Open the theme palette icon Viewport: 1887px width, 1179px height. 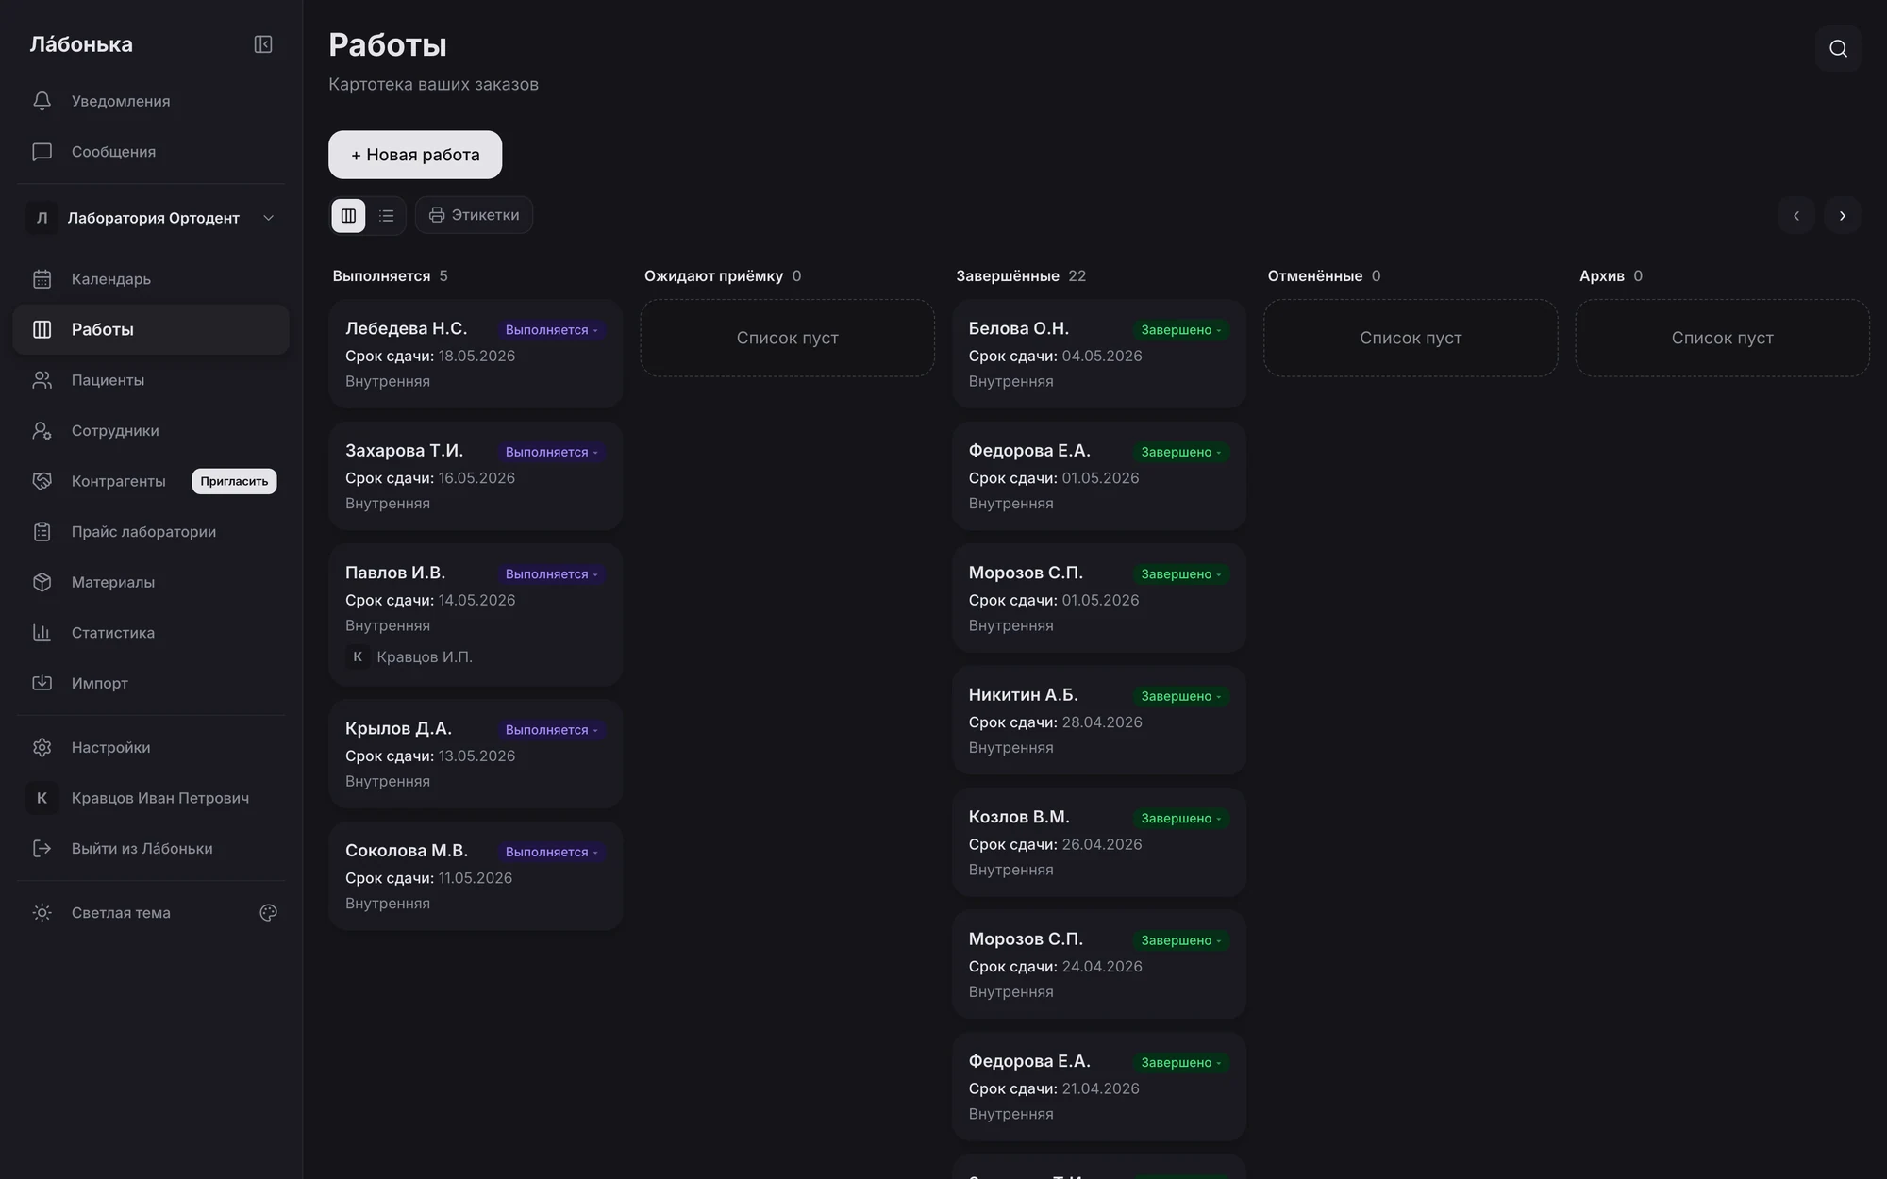[269, 912]
